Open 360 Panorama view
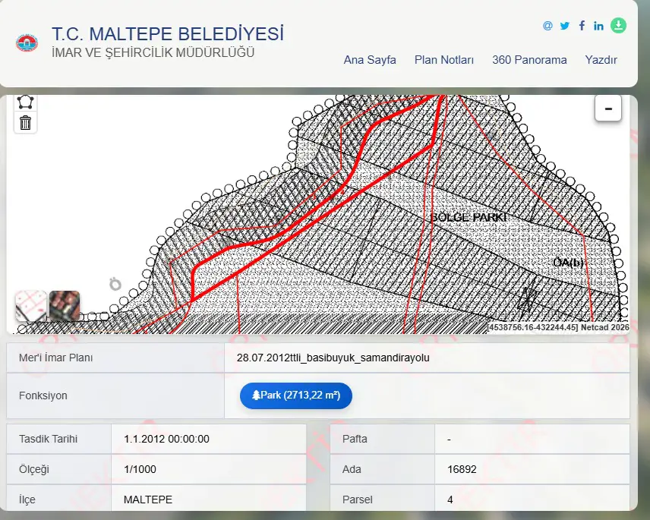Image resolution: width=650 pixels, height=520 pixels. coord(529,60)
